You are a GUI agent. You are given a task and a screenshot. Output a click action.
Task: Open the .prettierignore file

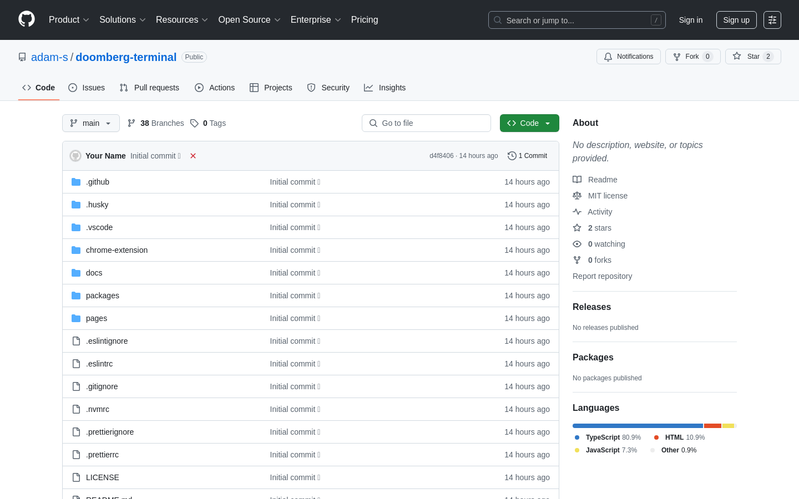(110, 432)
